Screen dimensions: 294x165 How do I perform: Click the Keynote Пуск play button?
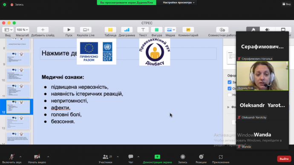click(x=69, y=30)
